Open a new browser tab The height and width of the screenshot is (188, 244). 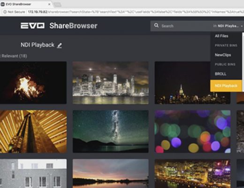(x=57, y=5)
